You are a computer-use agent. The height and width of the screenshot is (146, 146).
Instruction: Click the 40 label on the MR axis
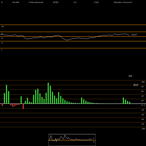point(142,96)
